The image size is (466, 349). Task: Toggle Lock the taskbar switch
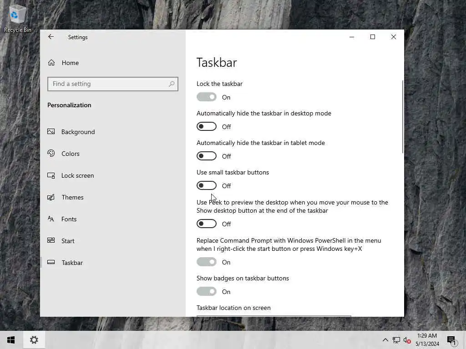(207, 97)
